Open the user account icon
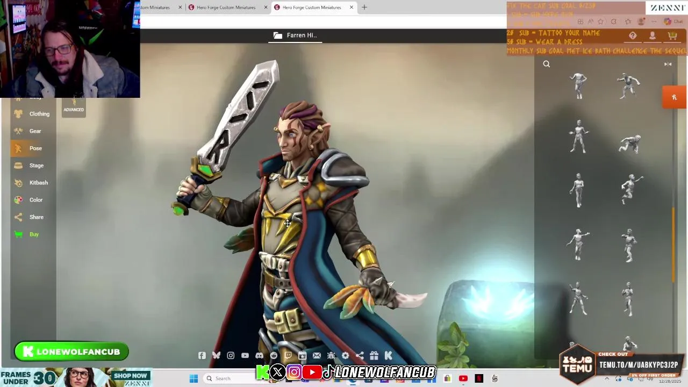 pos(652,35)
